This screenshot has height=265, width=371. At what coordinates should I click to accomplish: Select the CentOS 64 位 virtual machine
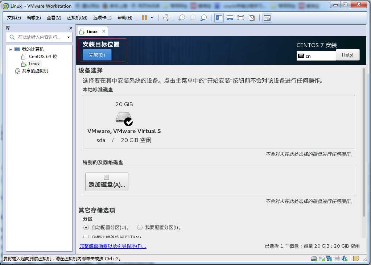(43, 57)
